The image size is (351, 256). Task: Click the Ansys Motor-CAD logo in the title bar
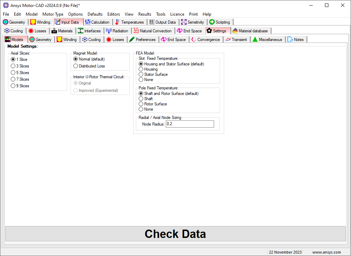pyautogui.click(x=6, y=5)
